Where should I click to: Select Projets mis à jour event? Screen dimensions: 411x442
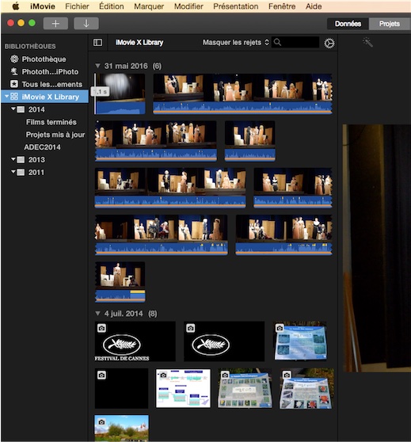click(x=55, y=135)
